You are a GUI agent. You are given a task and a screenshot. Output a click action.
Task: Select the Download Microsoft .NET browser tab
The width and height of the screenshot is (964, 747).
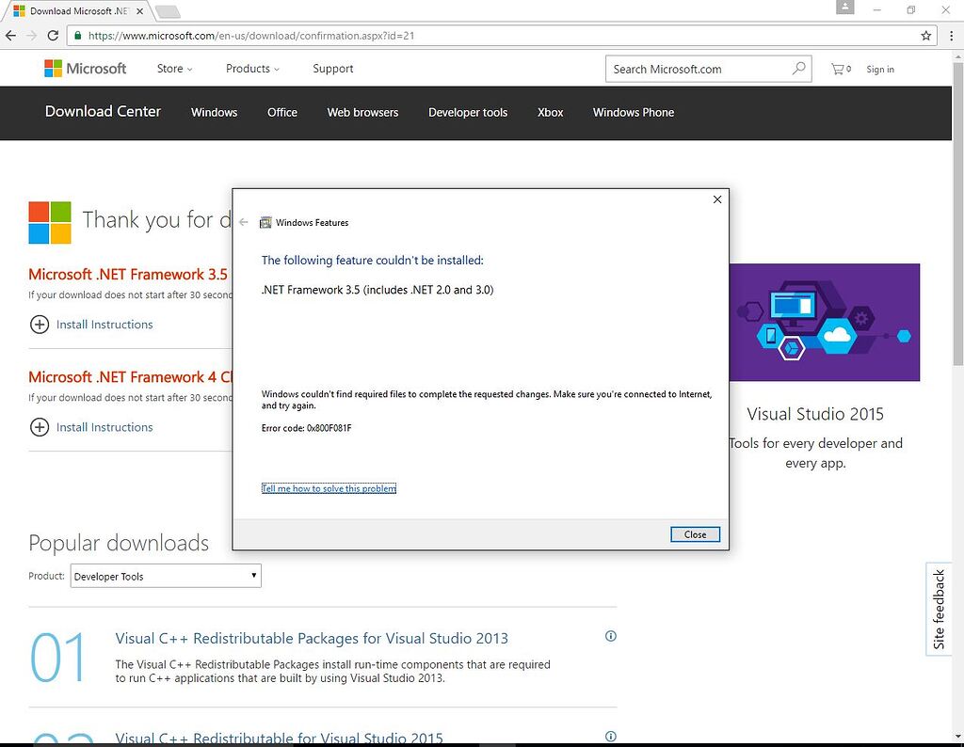coord(71,13)
